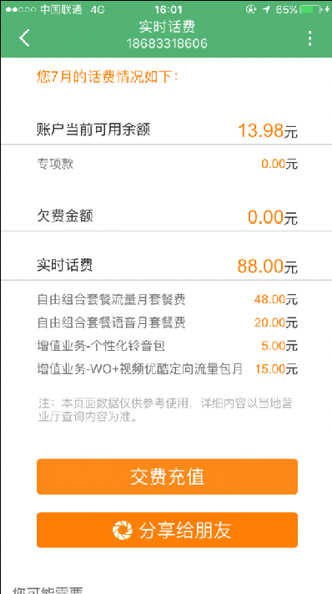Select the 账户当前可用余额 row
Viewport: 332px width, 594px height.
[166, 130]
